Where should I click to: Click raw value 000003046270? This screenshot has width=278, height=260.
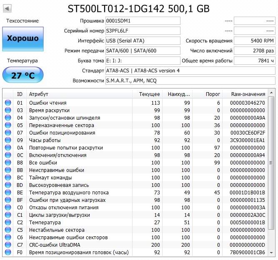(x=248, y=103)
